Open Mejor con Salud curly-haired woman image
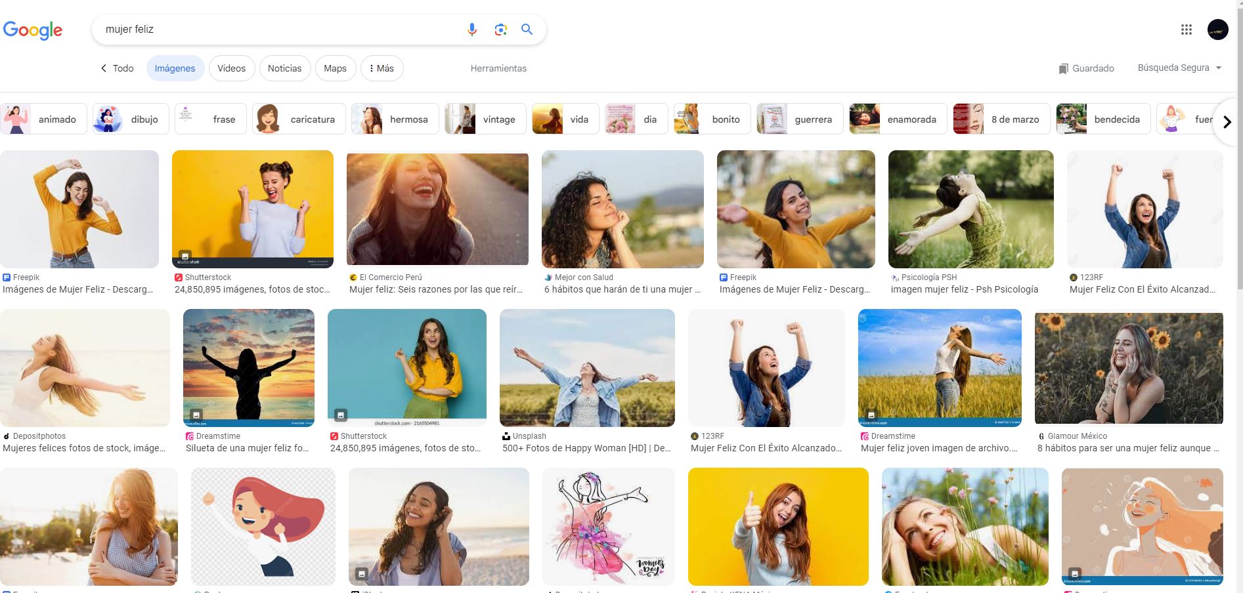This screenshot has width=1243, height=593. [x=622, y=209]
